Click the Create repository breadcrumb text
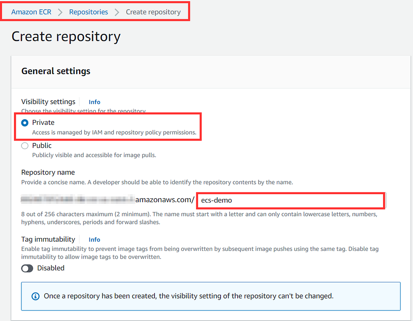This screenshot has width=413, height=321. coord(153,12)
